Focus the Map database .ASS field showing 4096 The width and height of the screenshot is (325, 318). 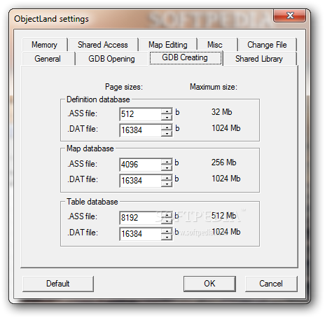pyautogui.click(x=140, y=165)
